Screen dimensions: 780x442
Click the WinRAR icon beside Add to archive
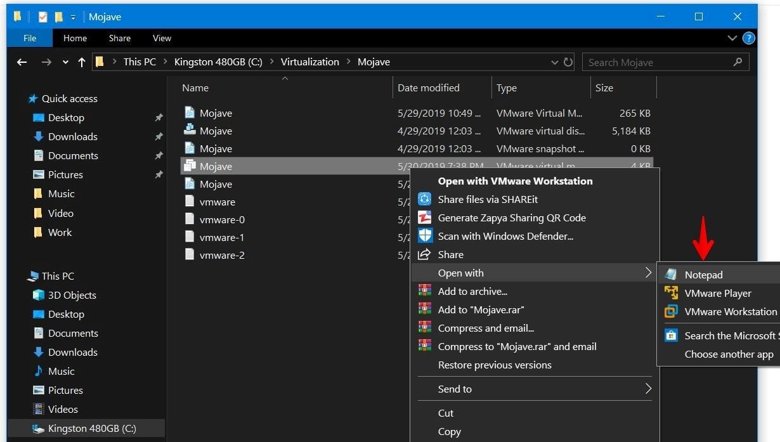coord(424,291)
